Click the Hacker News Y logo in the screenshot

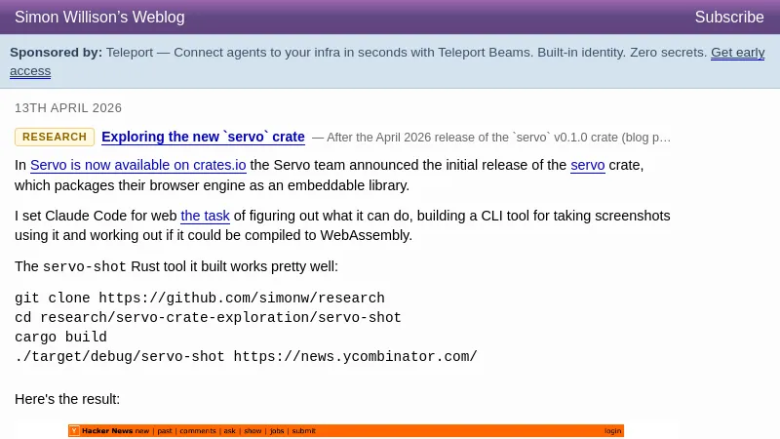point(74,430)
